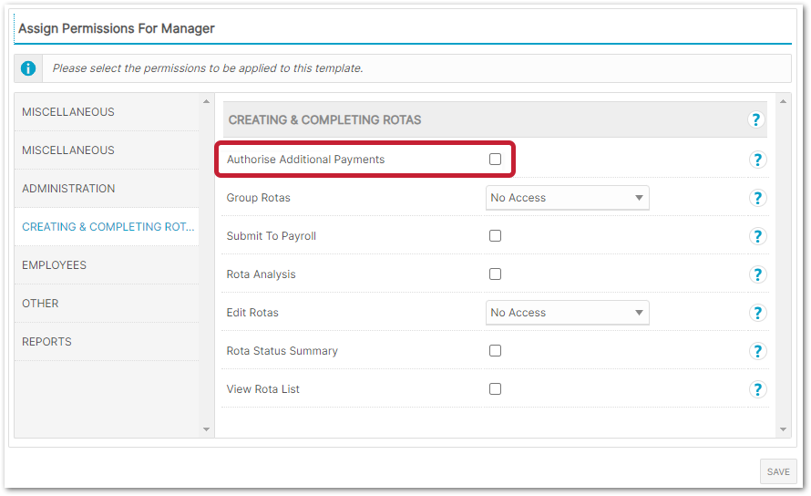
Task: Open help icon for Edit Rotas
Action: click(756, 313)
